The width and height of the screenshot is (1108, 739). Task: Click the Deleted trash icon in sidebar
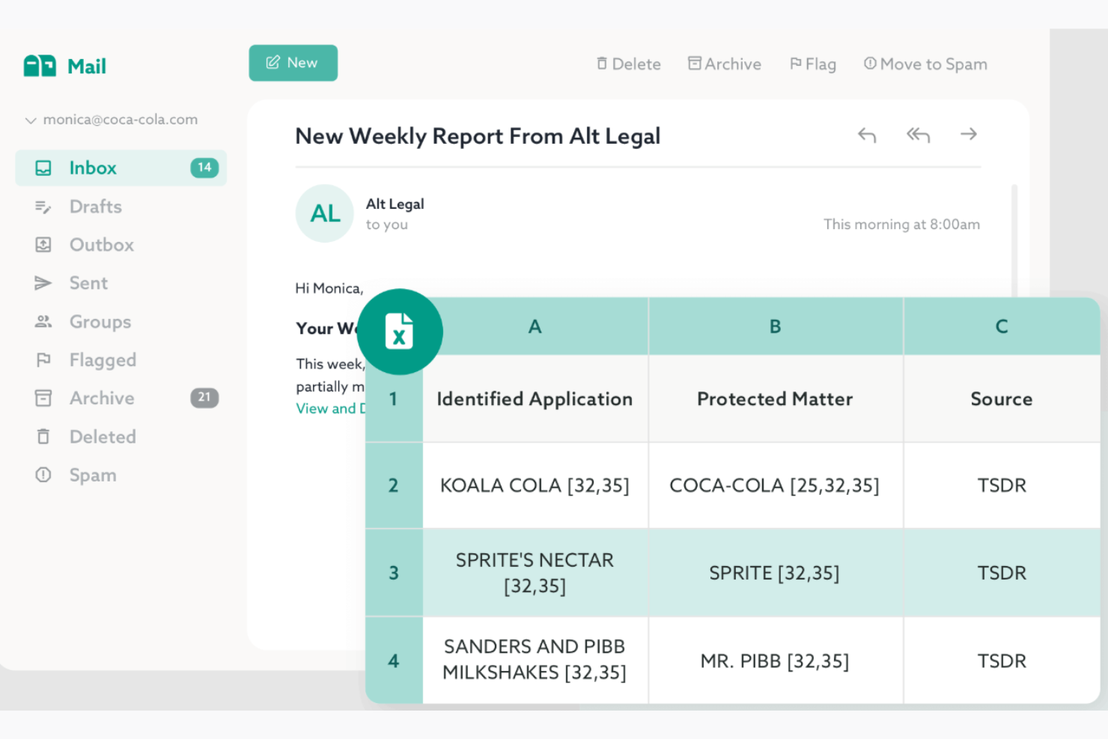point(43,437)
